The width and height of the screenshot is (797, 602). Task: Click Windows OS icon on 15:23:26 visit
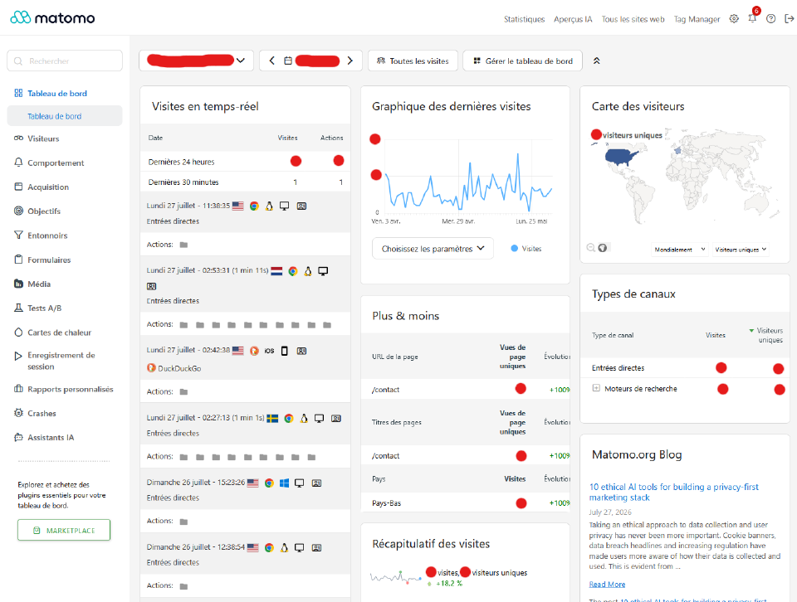tap(284, 483)
